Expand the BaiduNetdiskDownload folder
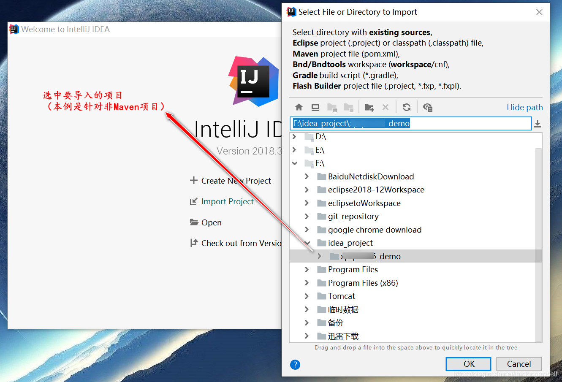562x382 pixels. tap(307, 176)
